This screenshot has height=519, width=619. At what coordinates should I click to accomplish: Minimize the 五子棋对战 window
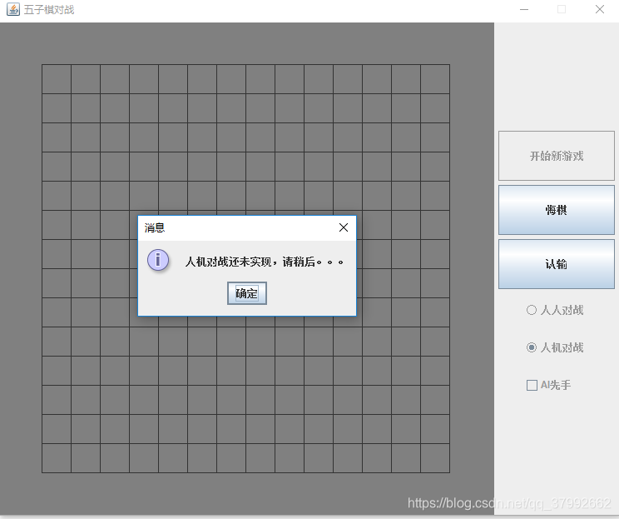tap(524, 9)
